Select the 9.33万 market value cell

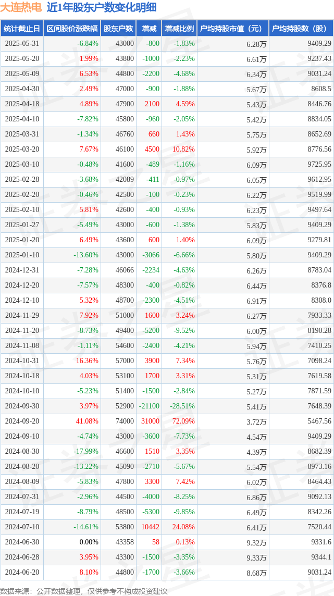256,557
